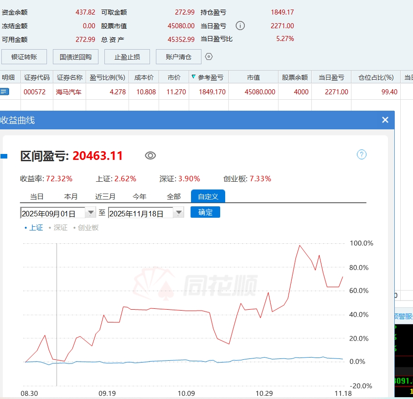413x399 pixels.
Task: Click the 区间盈亏 value 20463.11
Action: [98, 156]
